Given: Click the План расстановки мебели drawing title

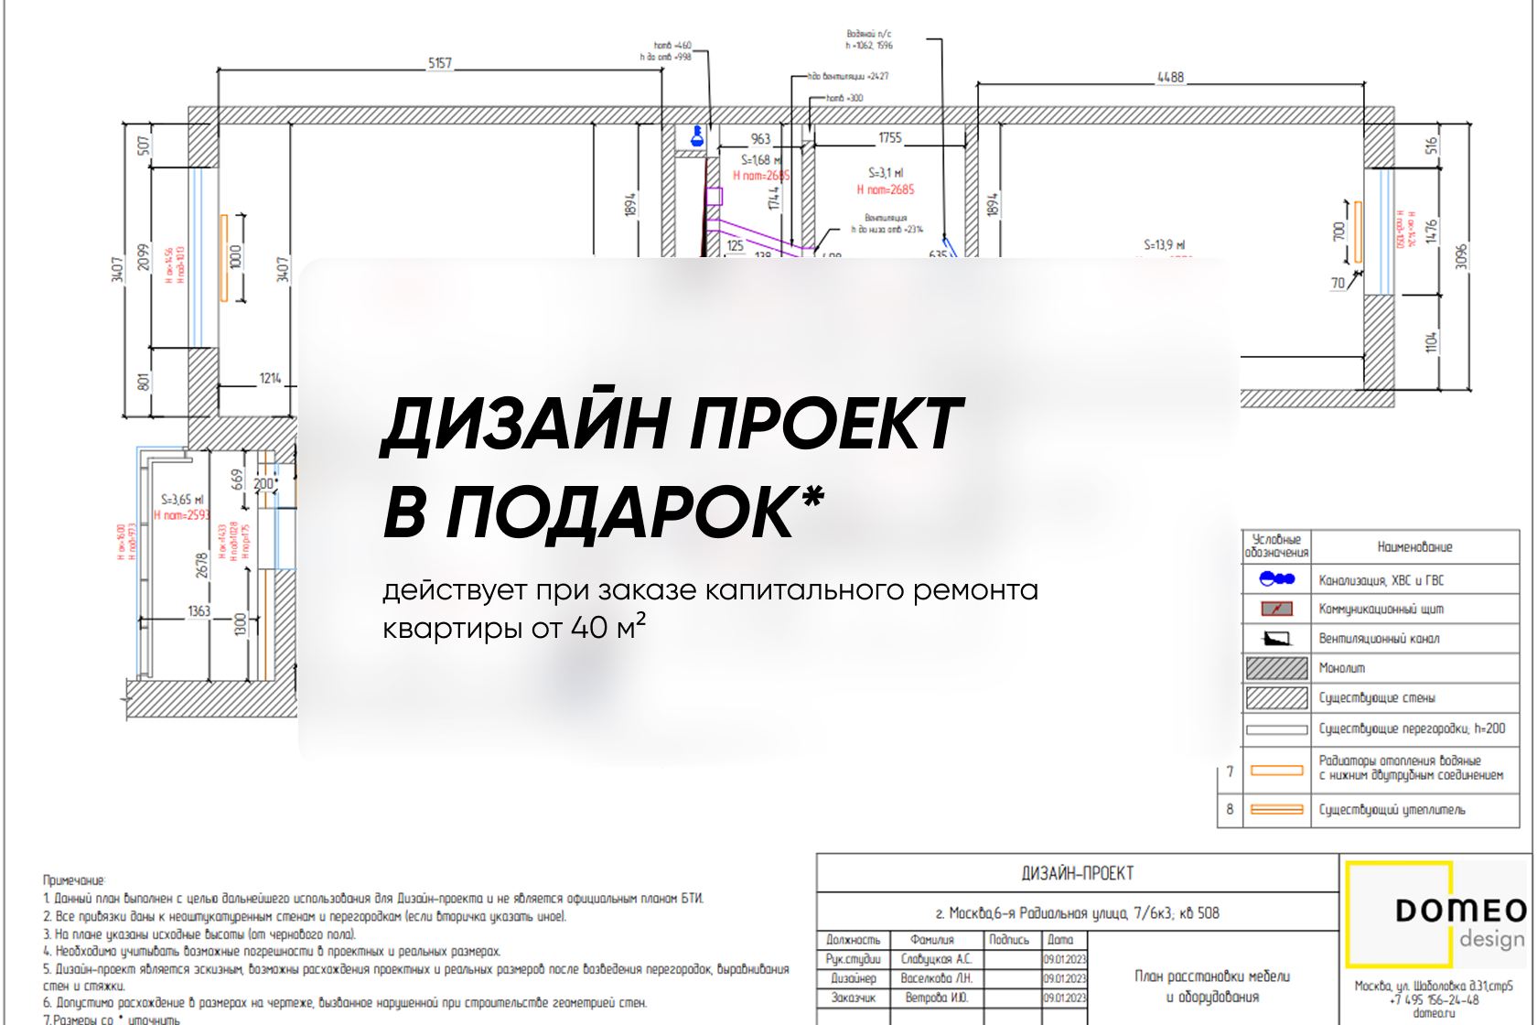Looking at the screenshot, I should coord(1212,987).
